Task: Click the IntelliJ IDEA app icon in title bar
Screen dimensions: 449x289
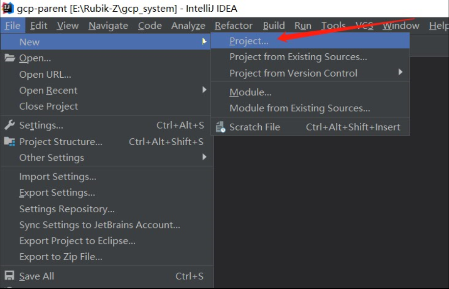Action: click(x=8, y=8)
